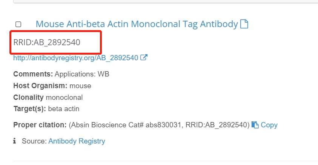Viewport: 318px width, 165px height.
Task: Click the info icon before Source
Action: click(x=15, y=141)
